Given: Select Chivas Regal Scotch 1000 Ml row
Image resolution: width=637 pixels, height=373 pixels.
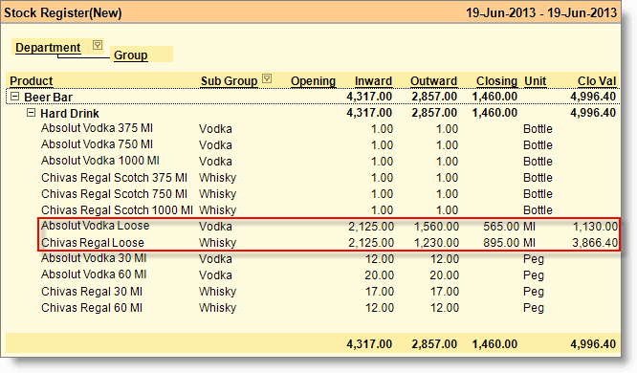Looking at the screenshot, I should coord(329,210).
